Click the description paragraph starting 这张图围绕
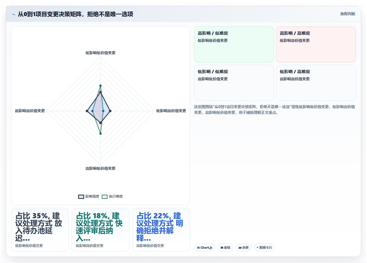 click(x=275, y=110)
